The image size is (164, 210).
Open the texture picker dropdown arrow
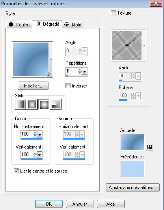(x=144, y=46)
